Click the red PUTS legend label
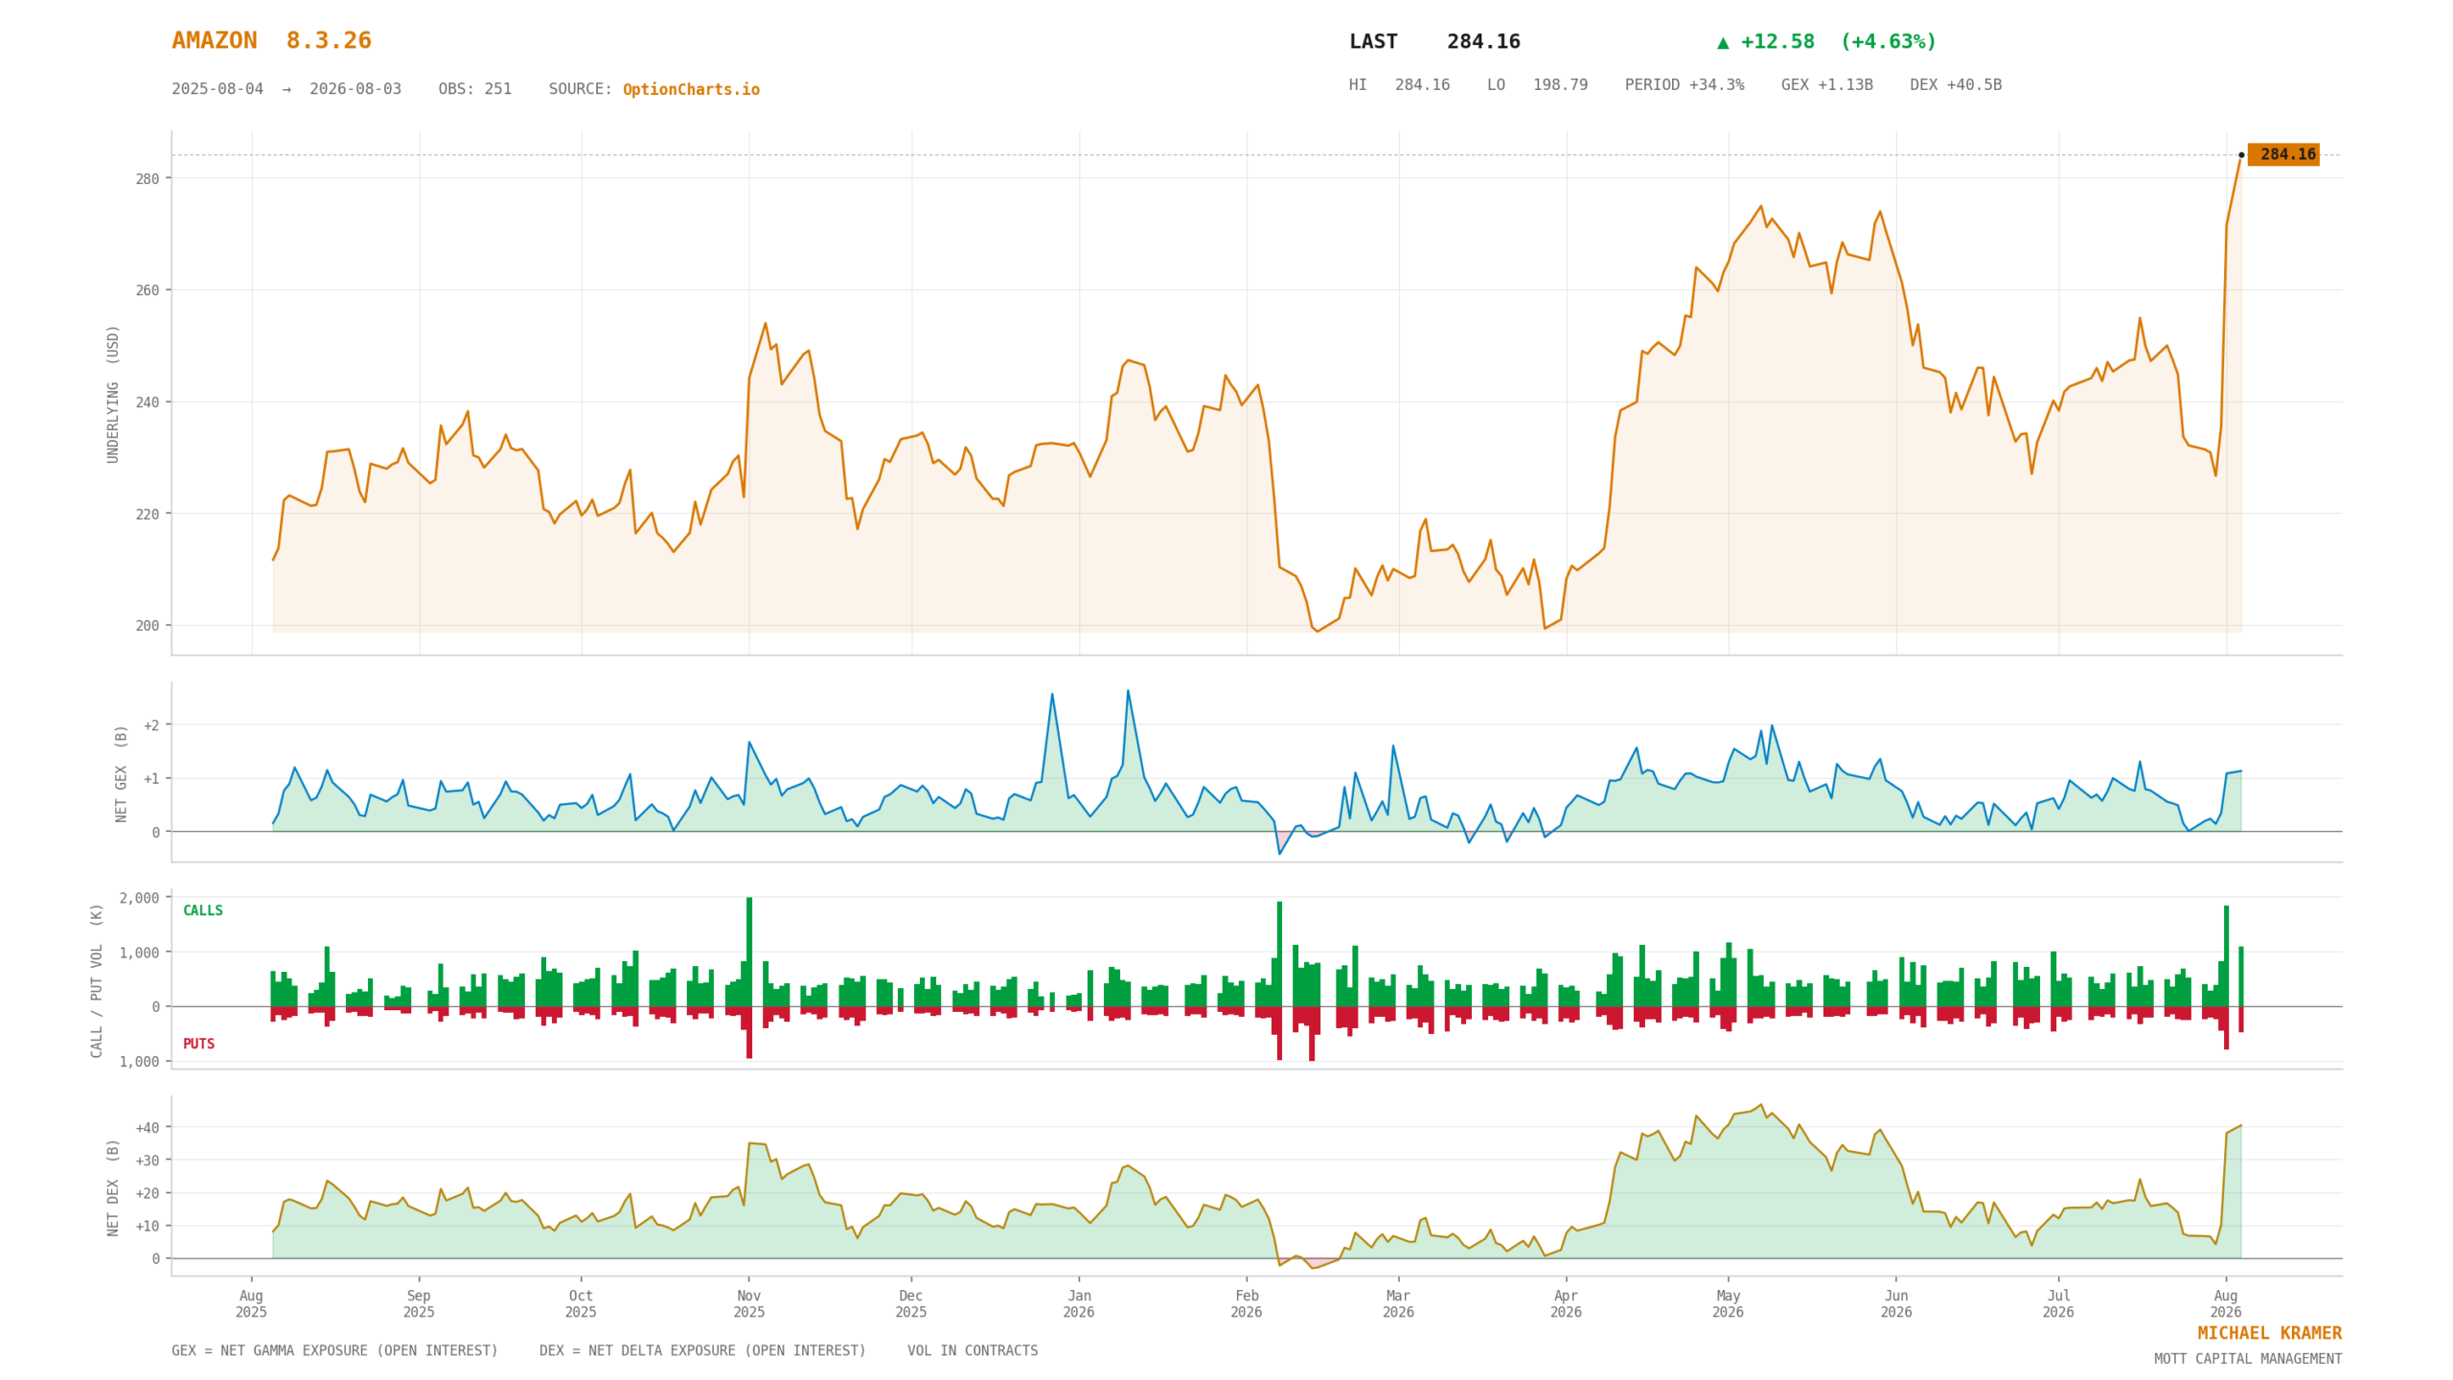The width and height of the screenshot is (2453, 1380). (198, 1044)
